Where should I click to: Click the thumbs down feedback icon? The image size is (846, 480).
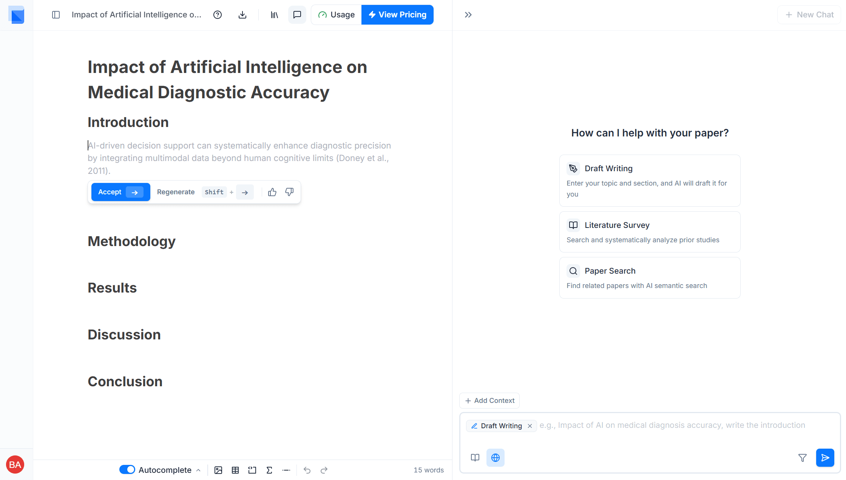289,192
